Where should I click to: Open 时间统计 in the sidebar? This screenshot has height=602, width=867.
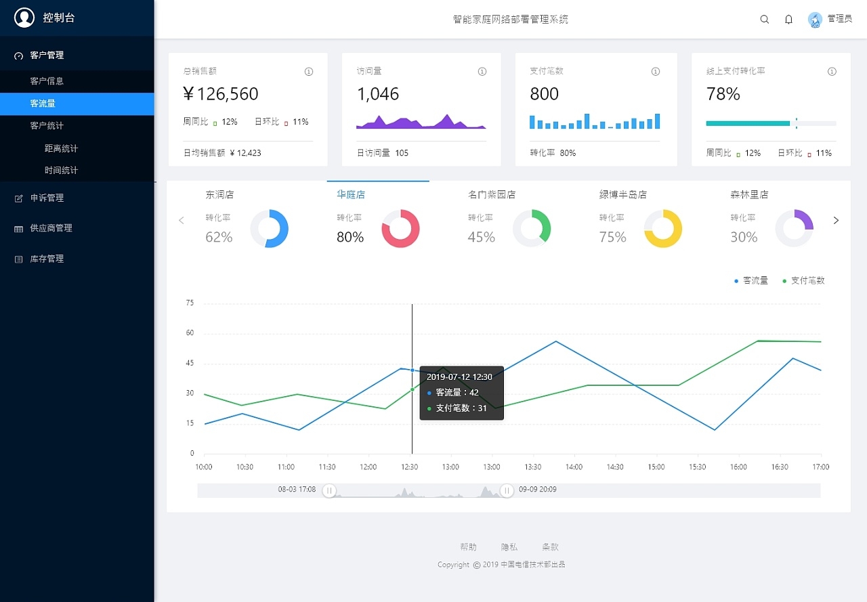click(x=77, y=171)
